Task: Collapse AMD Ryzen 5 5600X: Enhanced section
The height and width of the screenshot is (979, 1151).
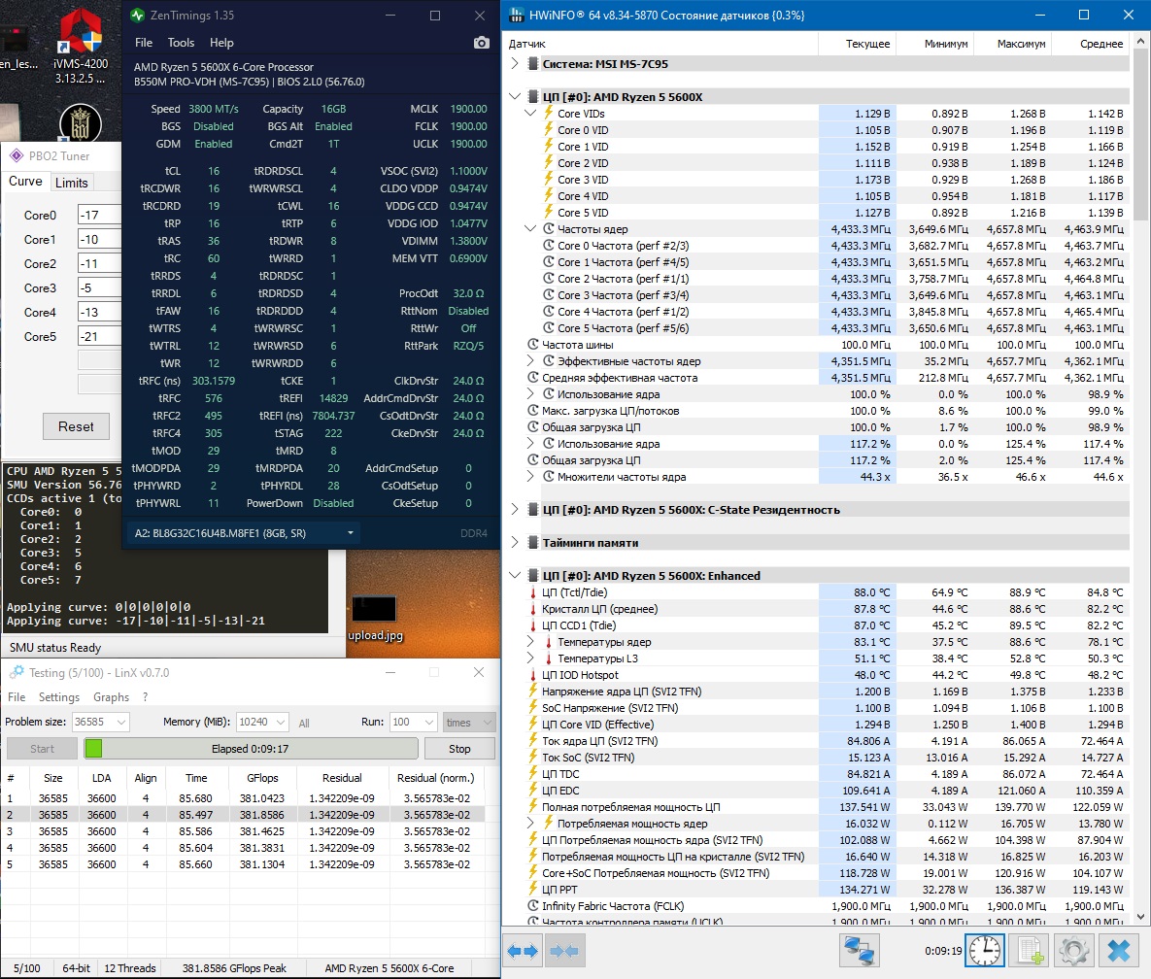Action: coord(515,575)
